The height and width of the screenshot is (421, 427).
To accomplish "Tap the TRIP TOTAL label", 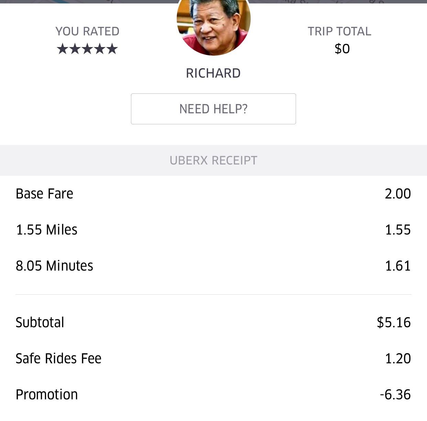I will [x=339, y=31].
